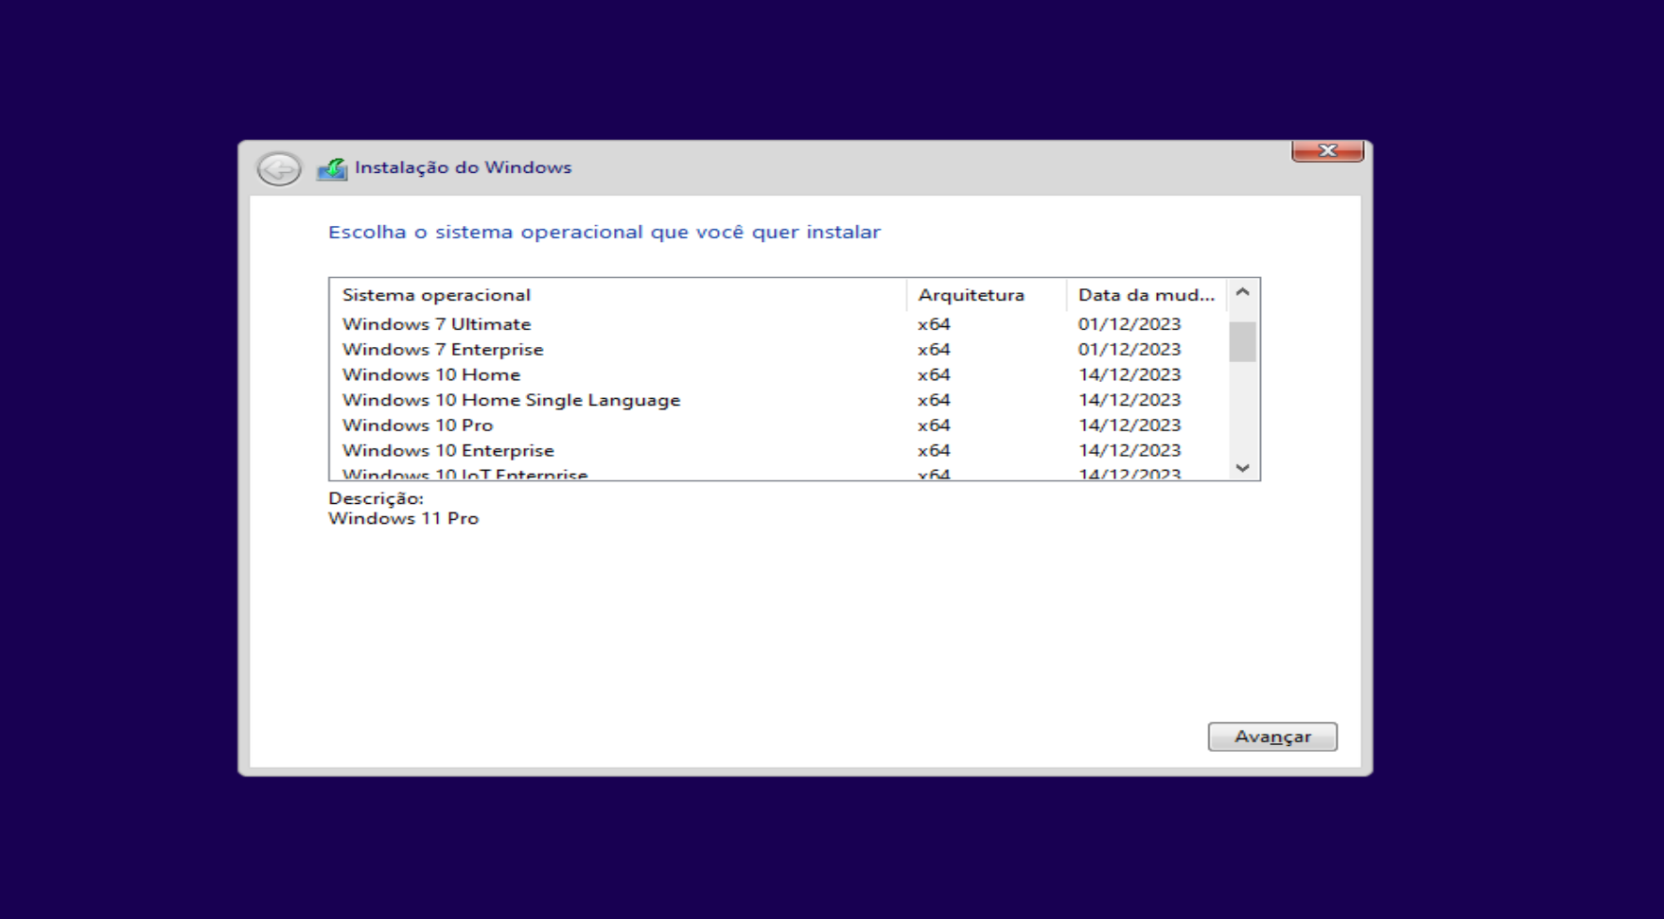Sort by the Data da mud column header
This screenshot has height=919, width=1664.
(x=1146, y=294)
